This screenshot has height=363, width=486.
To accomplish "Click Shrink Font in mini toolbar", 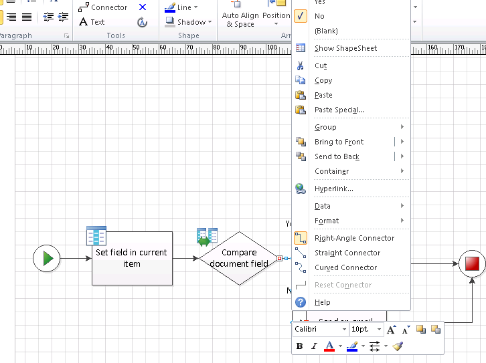I will pyautogui.click(x=406, y=330).
